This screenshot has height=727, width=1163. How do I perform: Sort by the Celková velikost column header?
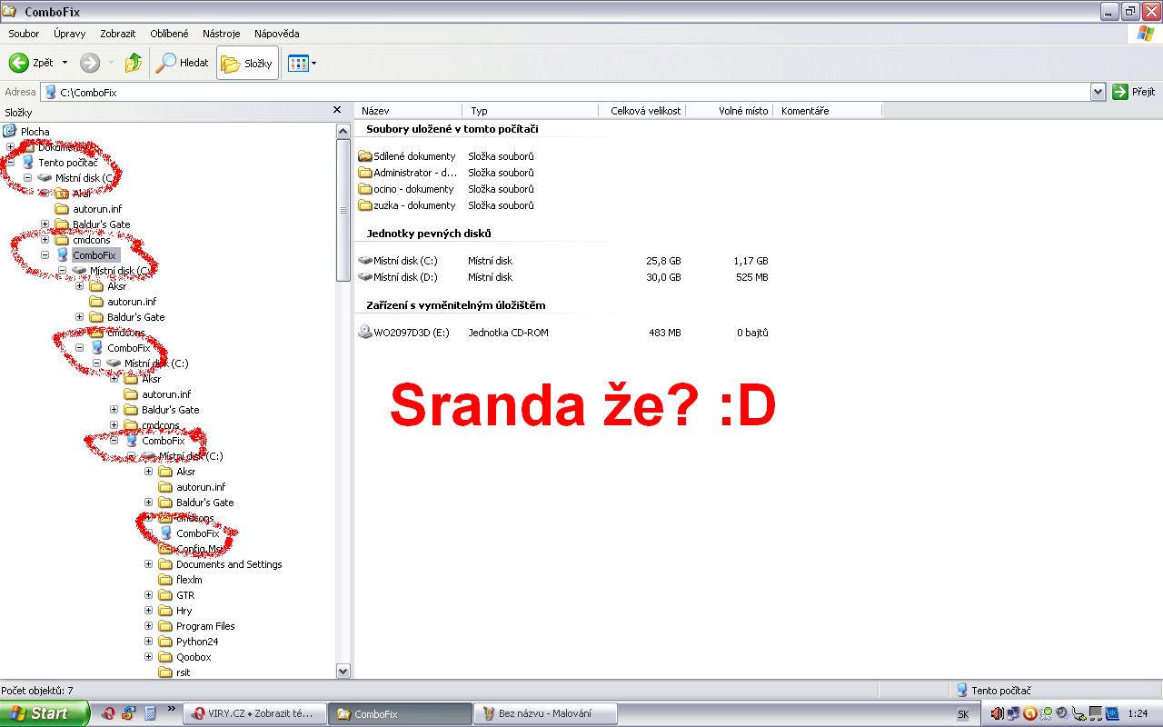coord(645,111)
